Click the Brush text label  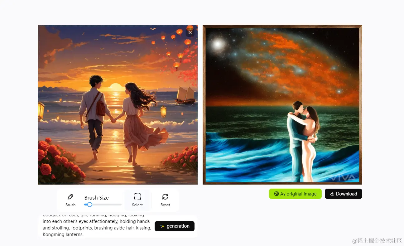[x=70, y=205]
